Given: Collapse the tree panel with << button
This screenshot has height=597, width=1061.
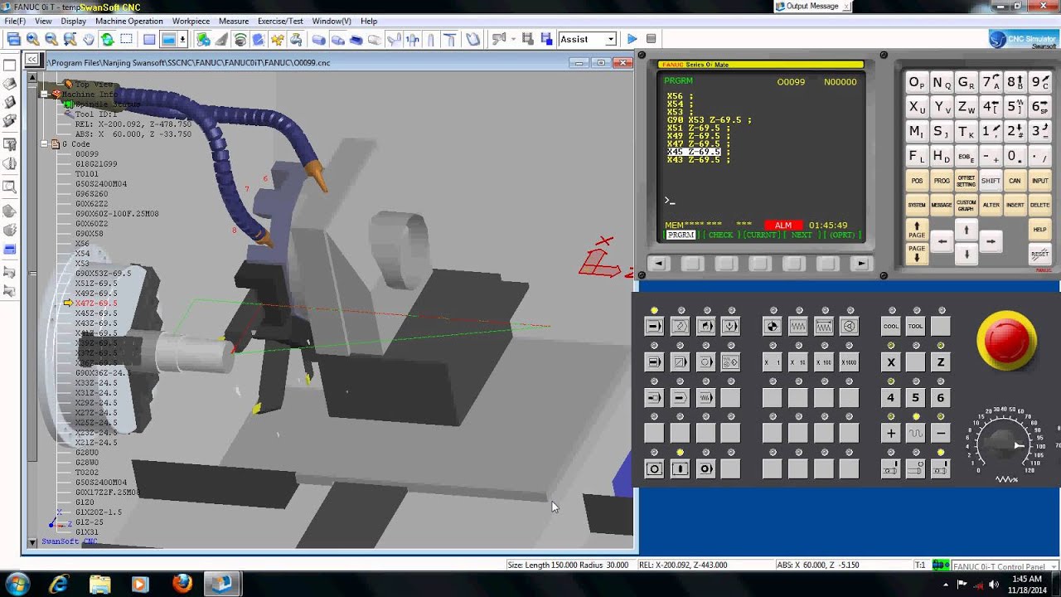Looking at the screenshot, I should tap(31, 59).
